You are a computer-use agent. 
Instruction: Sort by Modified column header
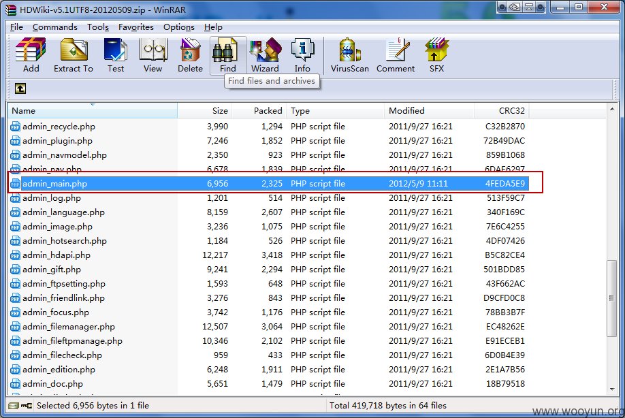pos(430,111)
